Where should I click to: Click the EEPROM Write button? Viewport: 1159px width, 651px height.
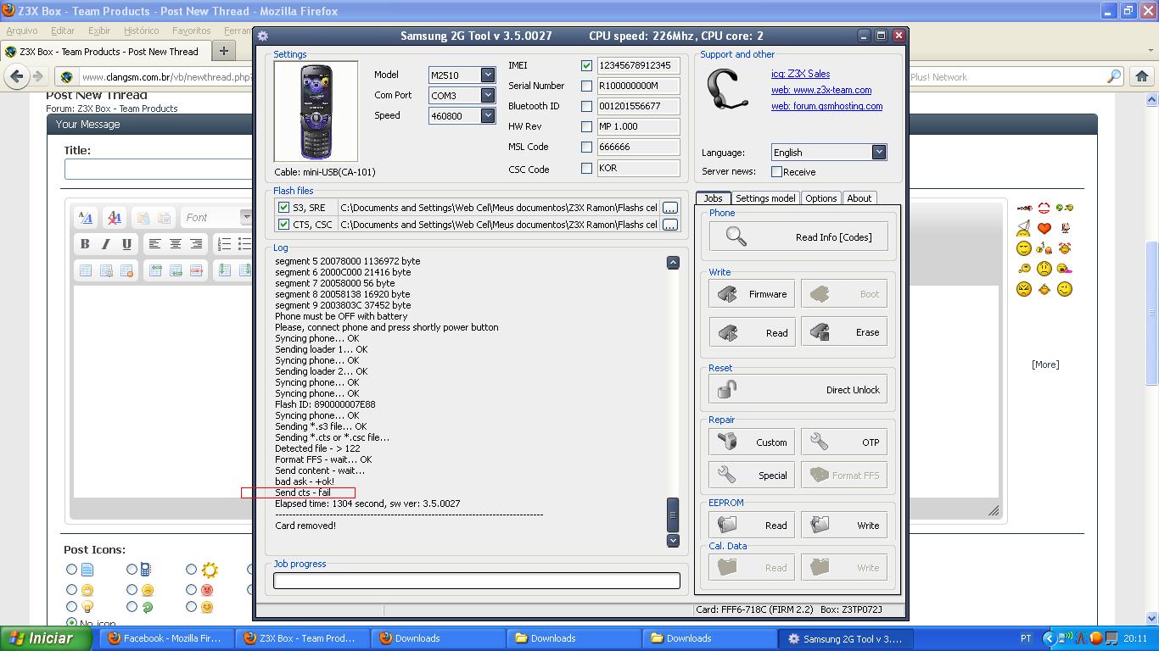click(x=844, y=526)
